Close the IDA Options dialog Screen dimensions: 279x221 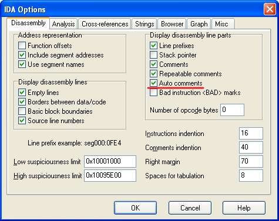270,9
